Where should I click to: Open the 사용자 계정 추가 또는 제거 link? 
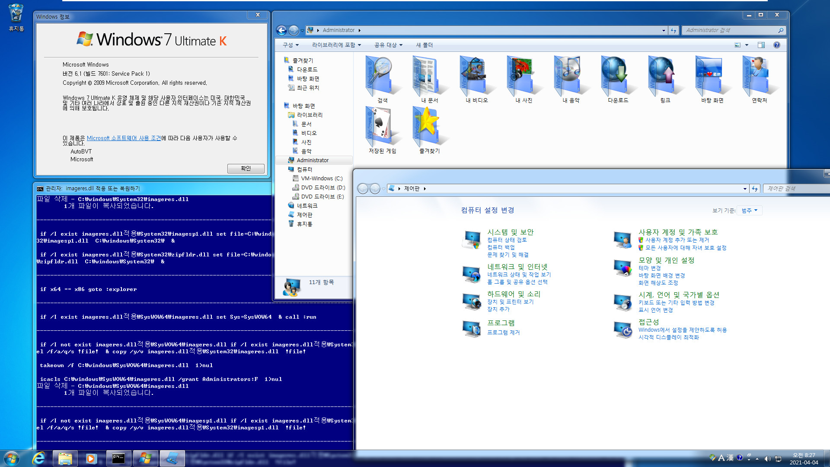(x=677, y=240)
